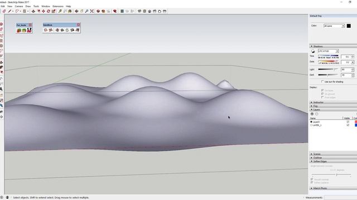The height and width of the screenshot is (200, 357).
Task: Switch to Front view
Action: (x=149, y=11)
